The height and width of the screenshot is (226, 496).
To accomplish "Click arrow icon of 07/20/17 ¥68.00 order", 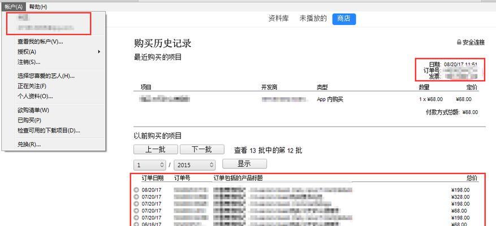I will (136, 211).
